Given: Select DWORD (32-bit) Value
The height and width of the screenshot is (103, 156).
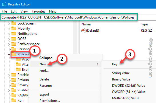Looking at the screenshot, I should tap(129, 86).
